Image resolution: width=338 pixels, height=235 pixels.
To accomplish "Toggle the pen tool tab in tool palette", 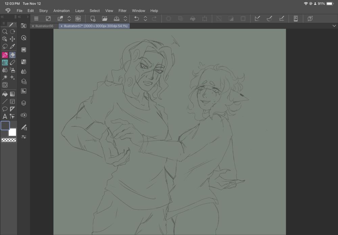I will [x=11, y=24].
